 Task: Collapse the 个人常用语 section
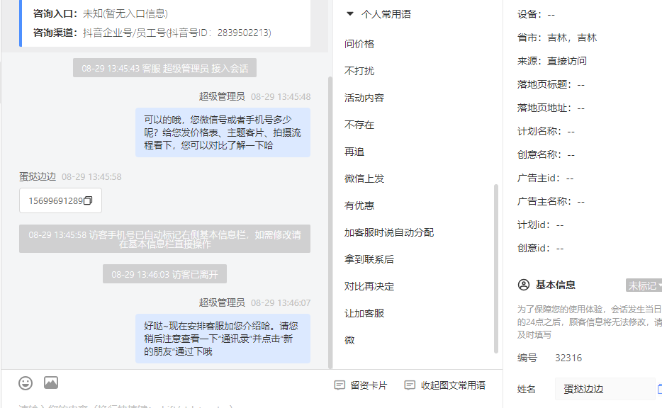click(350, 14)
